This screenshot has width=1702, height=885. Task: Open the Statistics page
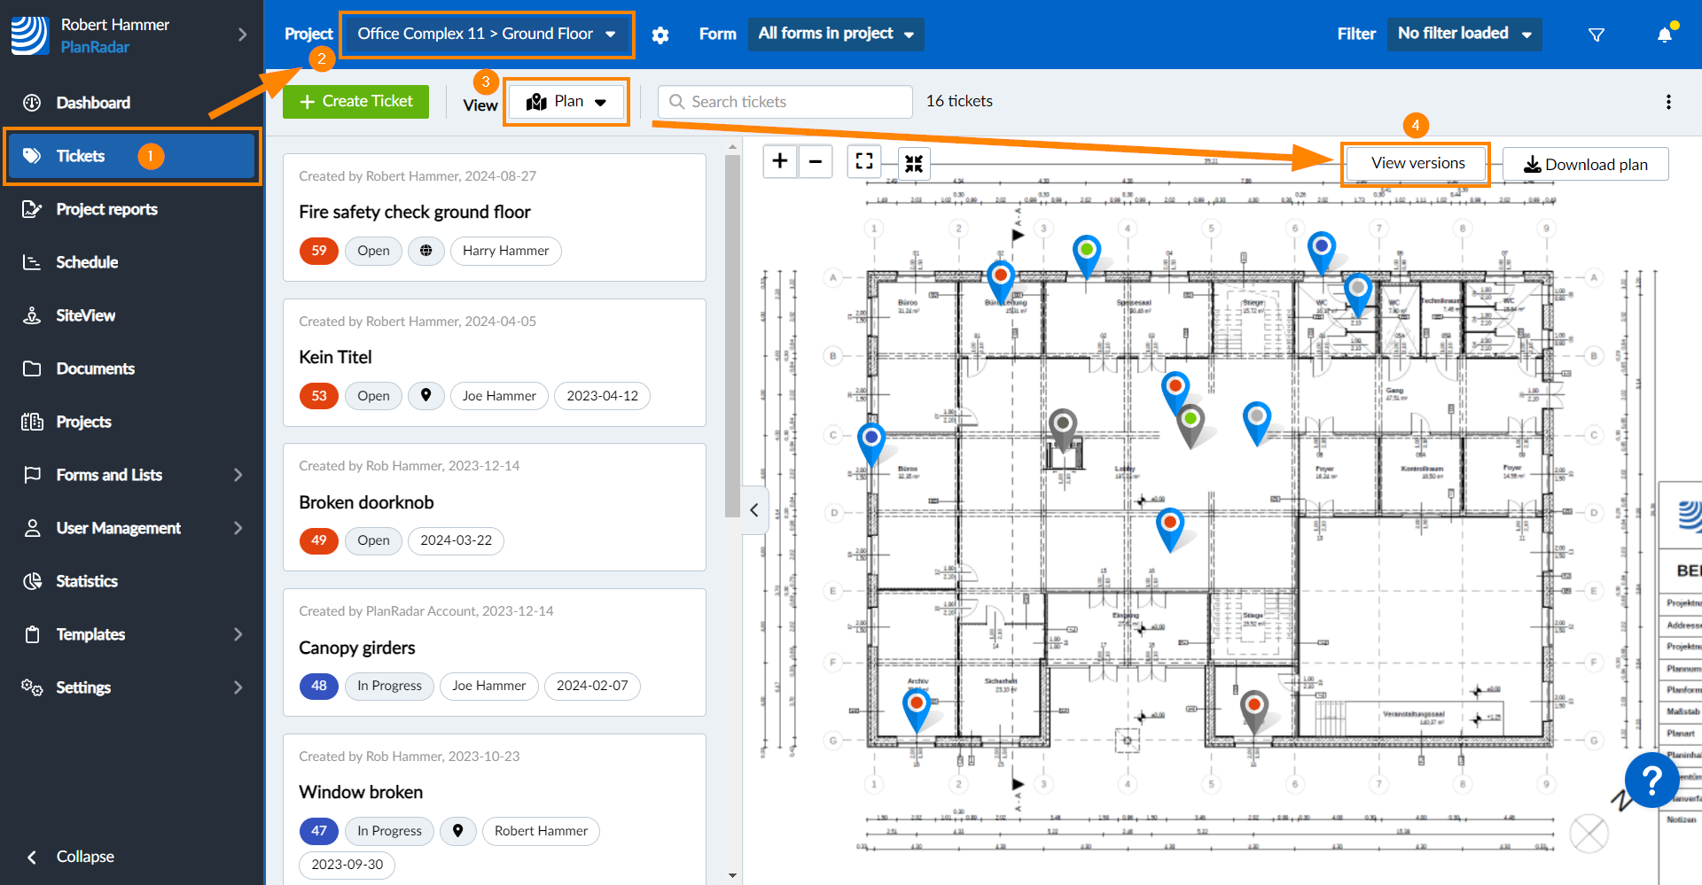tap(87, 581)
